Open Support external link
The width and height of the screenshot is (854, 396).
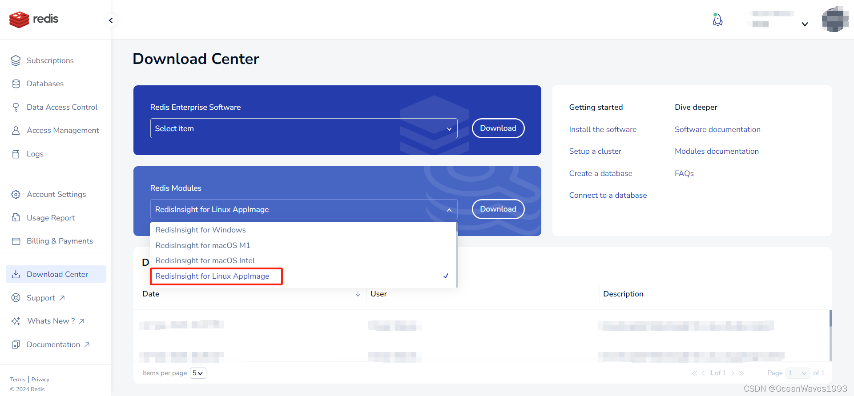(46, 298)
